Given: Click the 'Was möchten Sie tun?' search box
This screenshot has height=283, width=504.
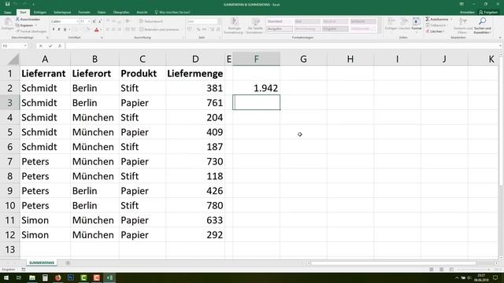Looking at the screenshot, I should click(x=172, y=13).
